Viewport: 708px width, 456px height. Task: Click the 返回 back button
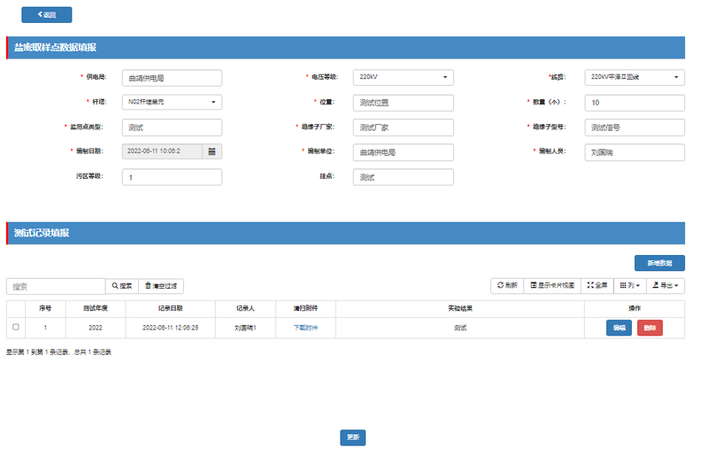[47, 14]
